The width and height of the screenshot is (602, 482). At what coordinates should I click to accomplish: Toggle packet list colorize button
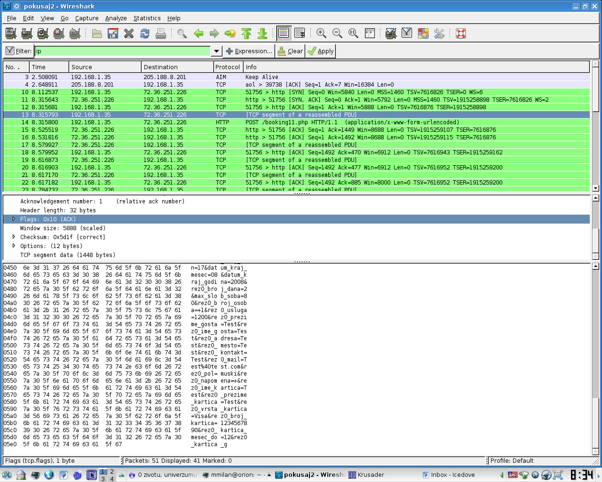(284, 33)
